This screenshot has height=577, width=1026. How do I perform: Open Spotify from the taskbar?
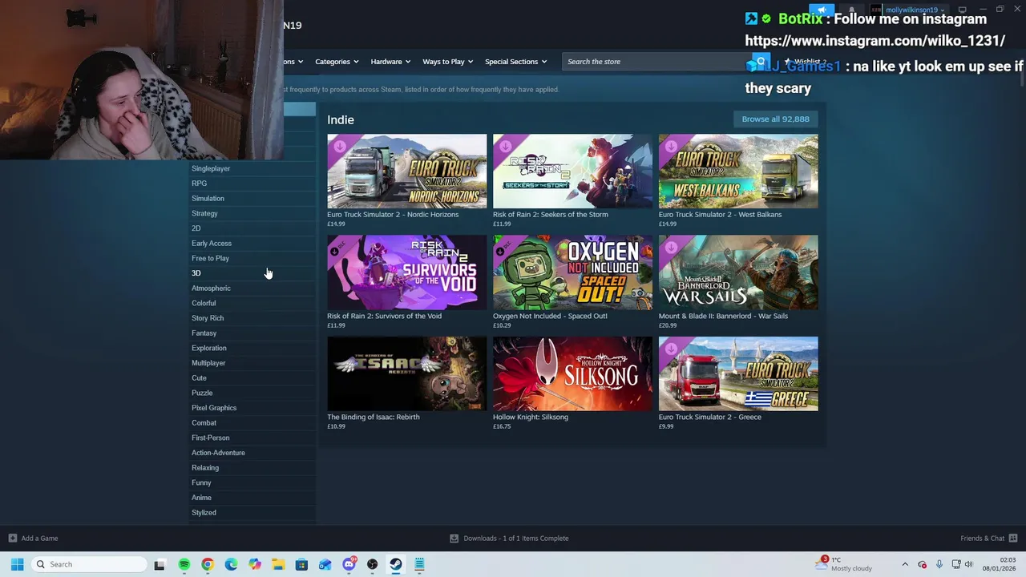[184, 564]
